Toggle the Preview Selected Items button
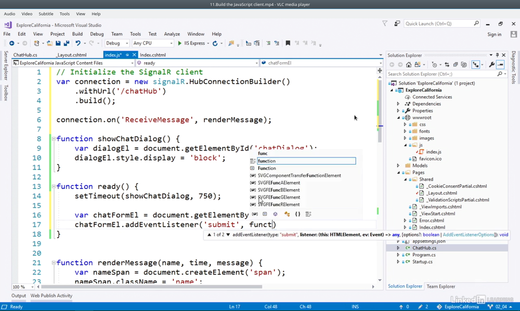The width and height of the screenshot is (520, 311). click(x=500, y=65)
